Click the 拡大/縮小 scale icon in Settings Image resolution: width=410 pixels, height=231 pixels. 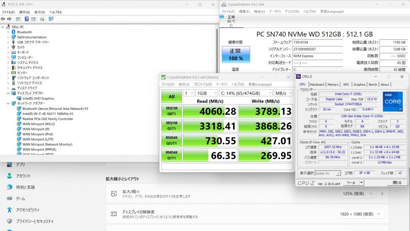click(x=114, y=194)
